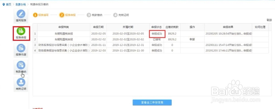Go to 首页 in the breadcrumb
The height and width of the screenshot is (109, 275).
tap(9, 5)
